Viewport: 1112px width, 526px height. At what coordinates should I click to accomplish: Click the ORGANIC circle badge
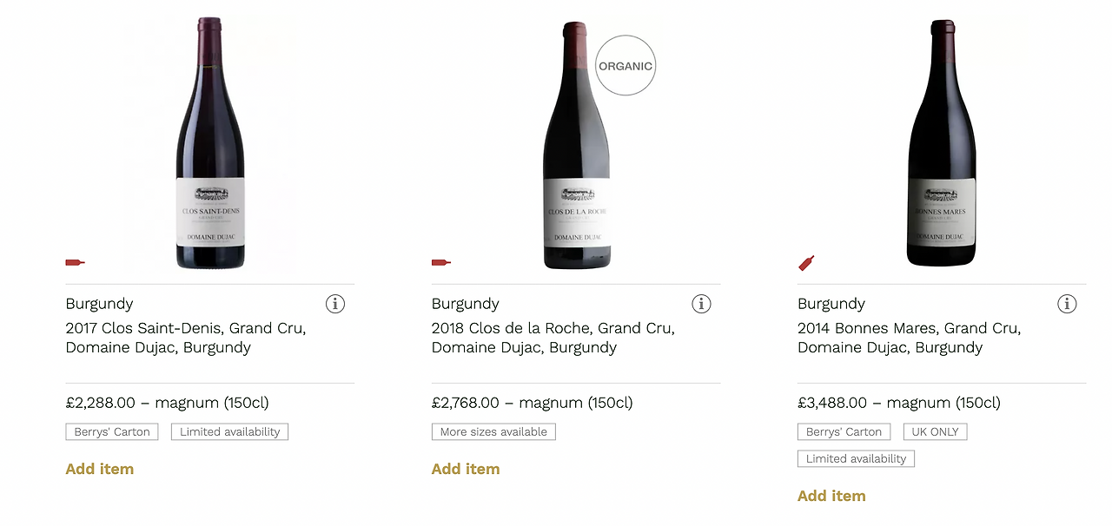pos(625,66)
